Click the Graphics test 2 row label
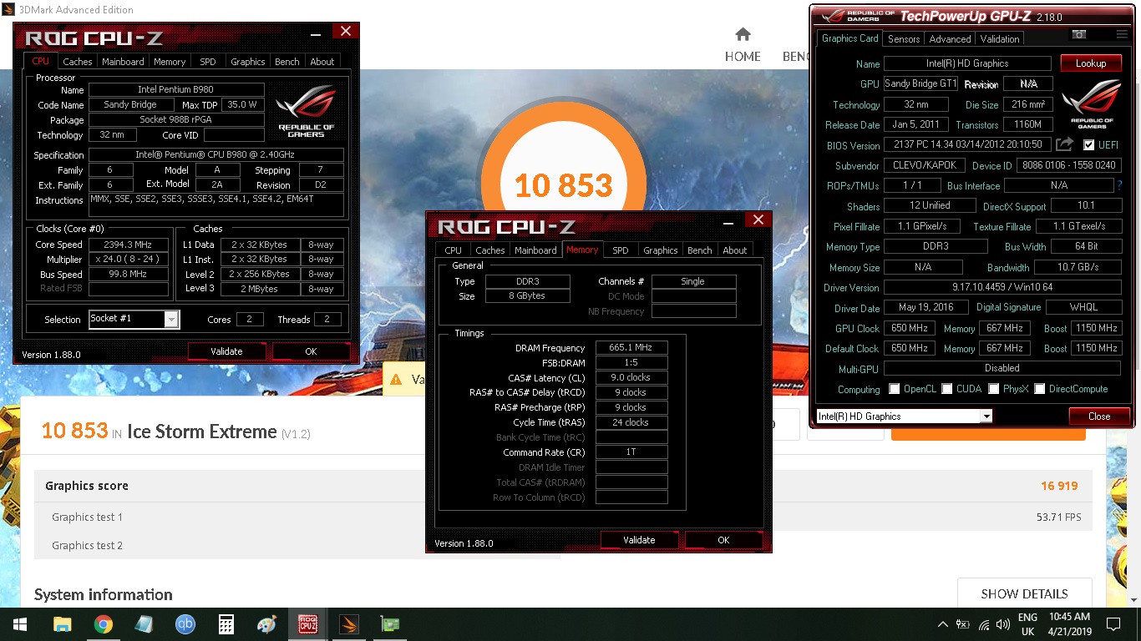The height and width of the screenshot is (641, 1141). (x=87, y=545)
